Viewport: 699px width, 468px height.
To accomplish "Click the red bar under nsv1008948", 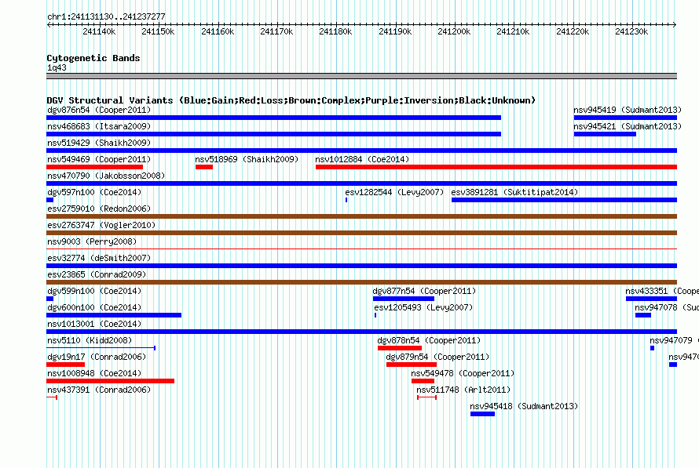I will 110,381.
